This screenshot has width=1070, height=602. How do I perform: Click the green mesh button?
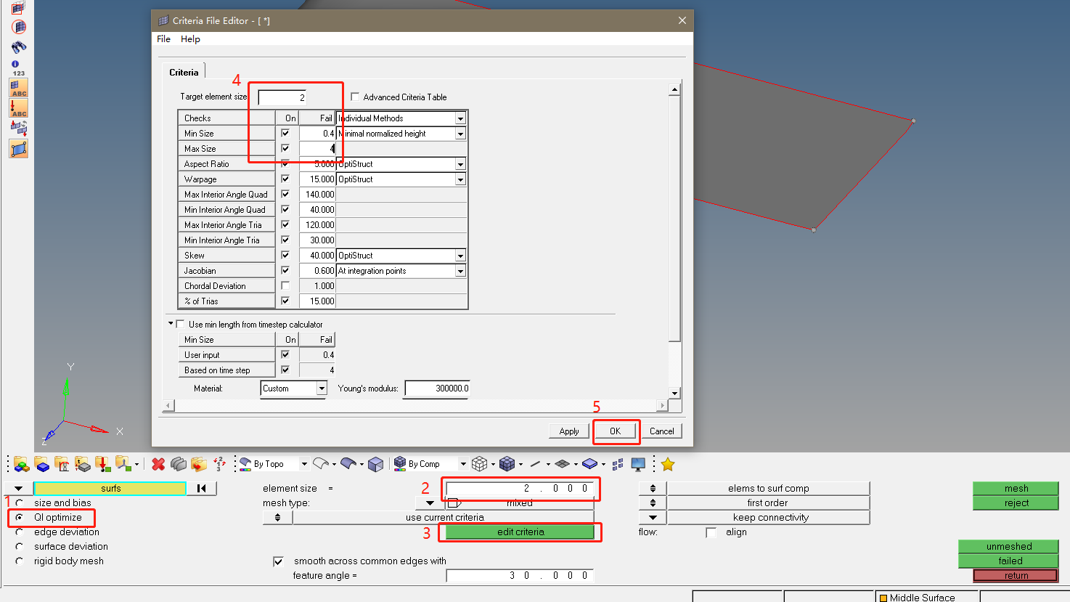click(x=1016, y=489)
